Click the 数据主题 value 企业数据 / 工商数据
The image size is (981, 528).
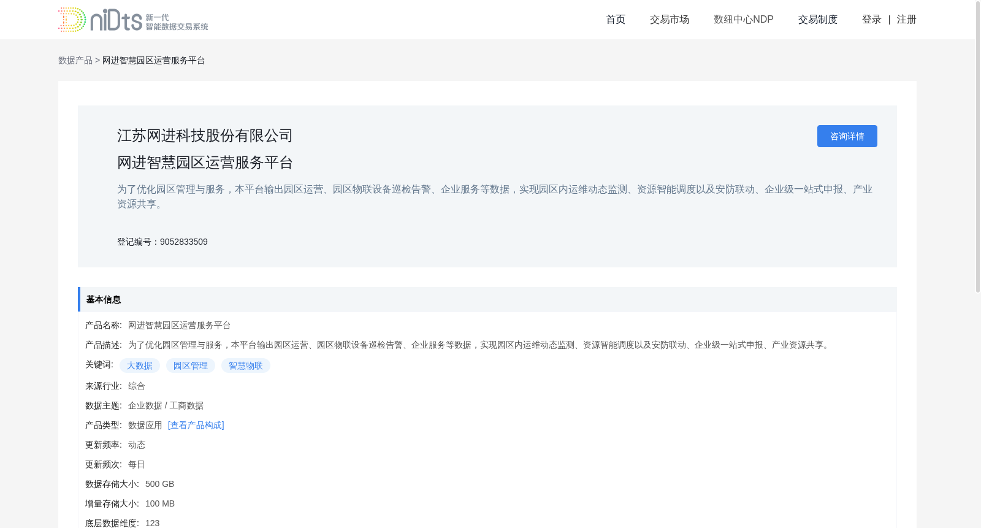pyautogui.click(x=166, y=405)
